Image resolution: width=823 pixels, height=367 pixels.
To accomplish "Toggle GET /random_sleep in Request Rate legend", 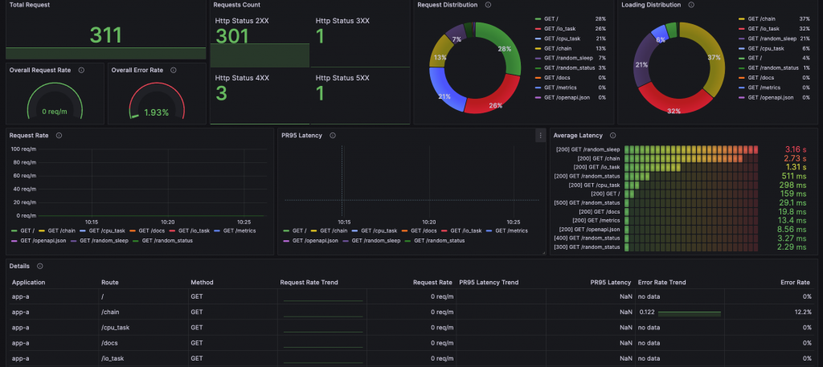I will (99, 241).
